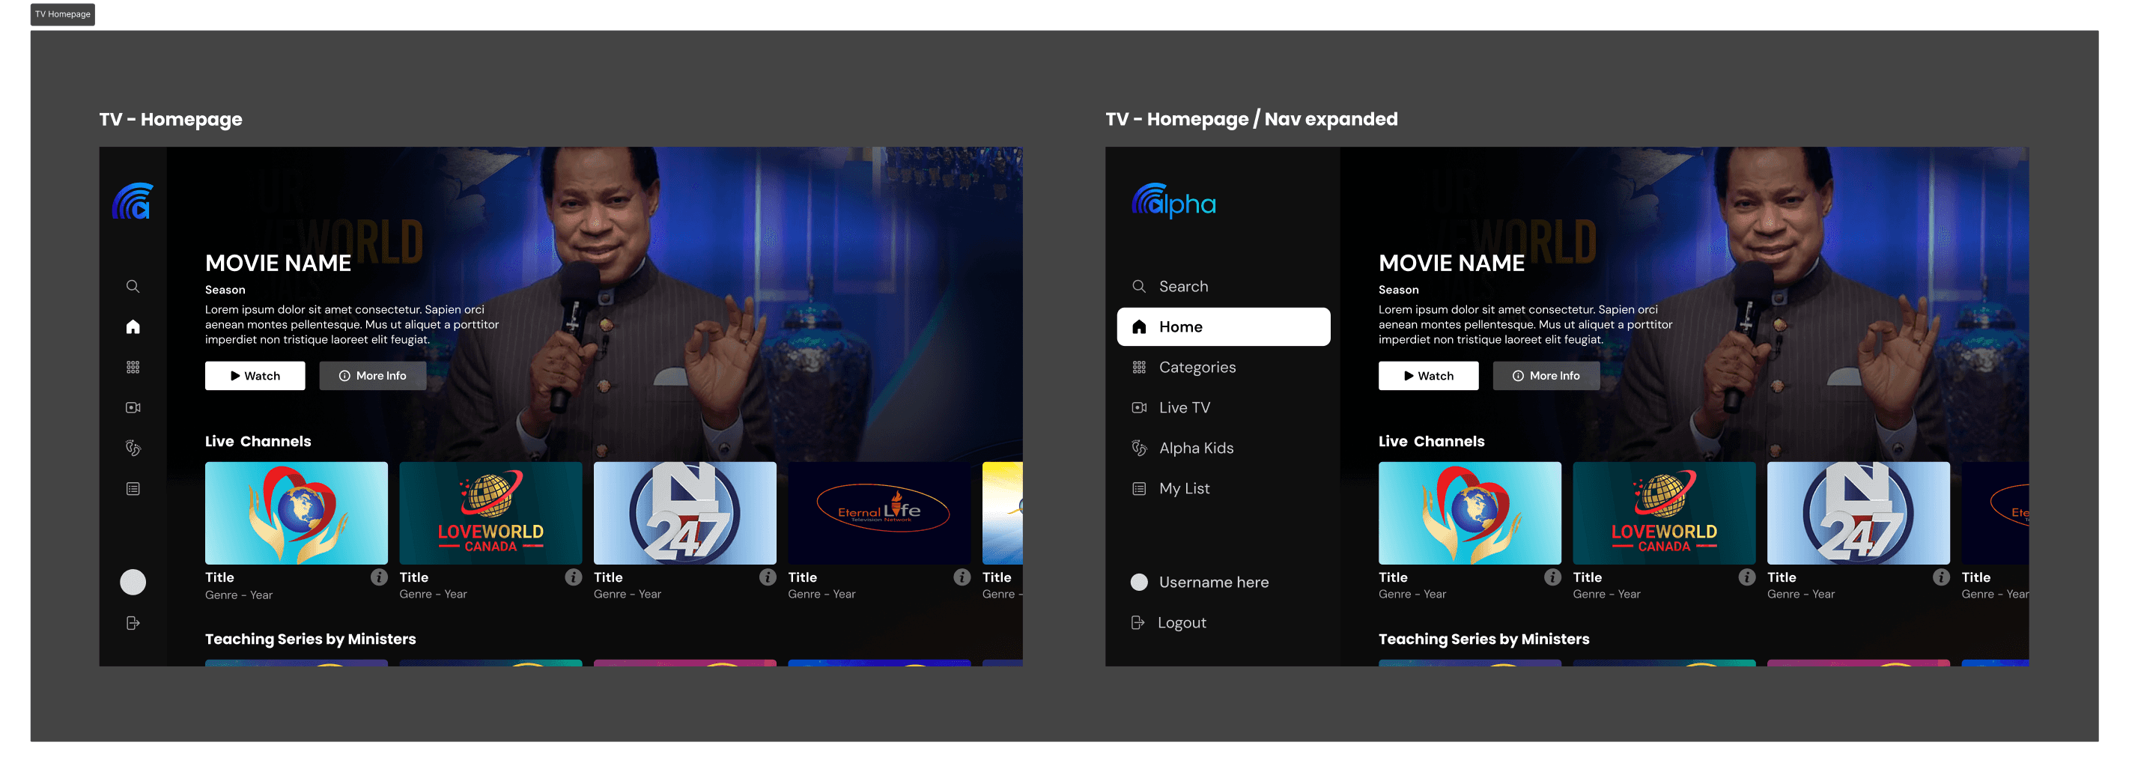This screenshot has height=772, width=2129.
Task: Open Loveworld Canada channel thumbnail in left frame
Action: click(x=490, y=512)
